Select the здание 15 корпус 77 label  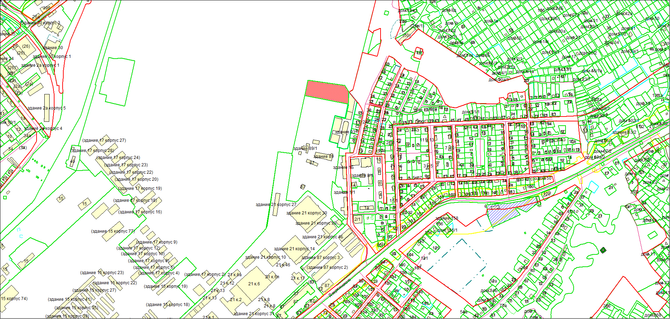pos(113,231)
